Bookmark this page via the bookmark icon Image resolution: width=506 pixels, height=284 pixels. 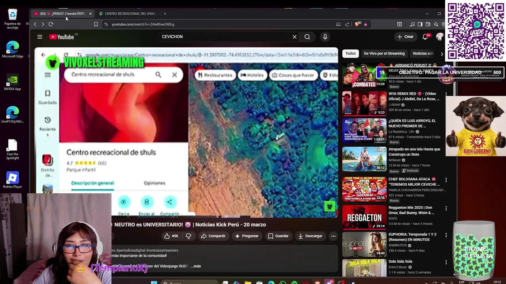96,24
